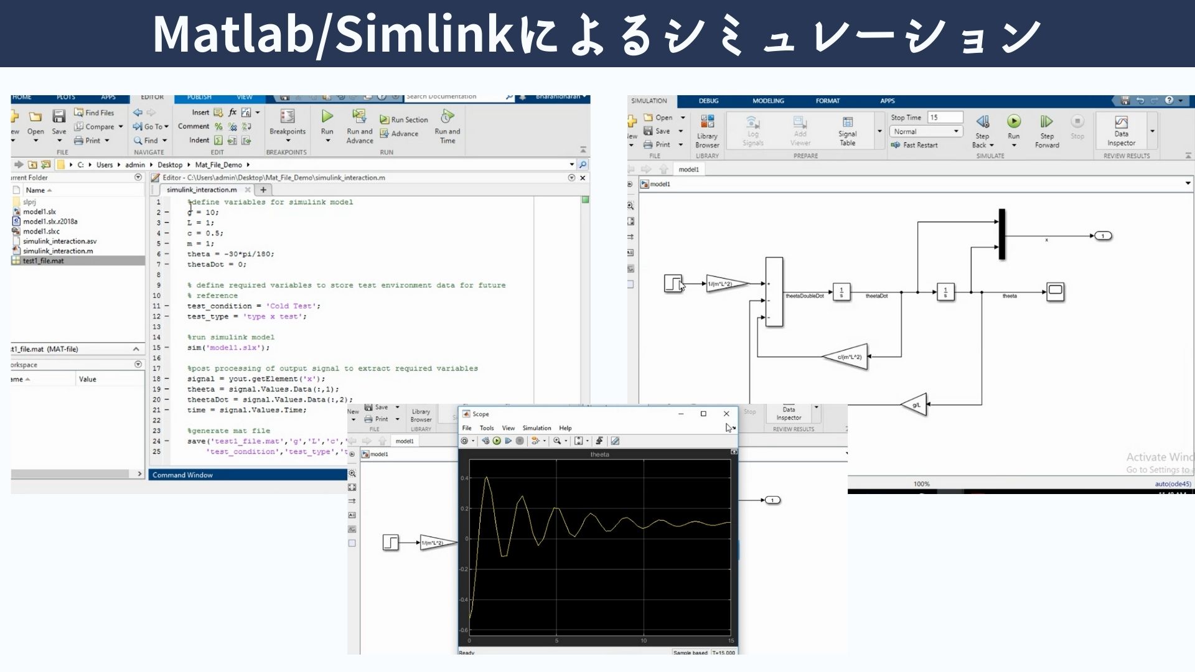
Task: Click the Insert function fx icon
Action: coord(233,113)
